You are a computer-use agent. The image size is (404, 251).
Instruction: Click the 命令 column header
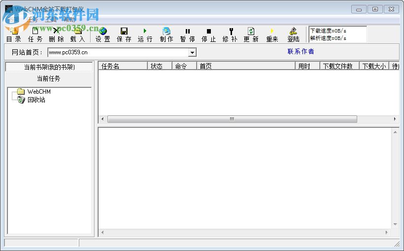184,66
